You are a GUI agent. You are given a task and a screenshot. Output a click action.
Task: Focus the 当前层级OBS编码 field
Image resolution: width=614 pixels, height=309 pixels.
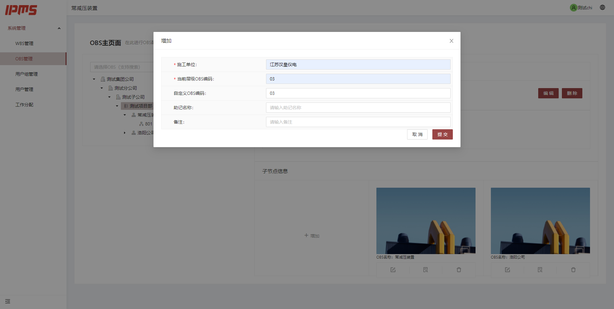(358, 79)
